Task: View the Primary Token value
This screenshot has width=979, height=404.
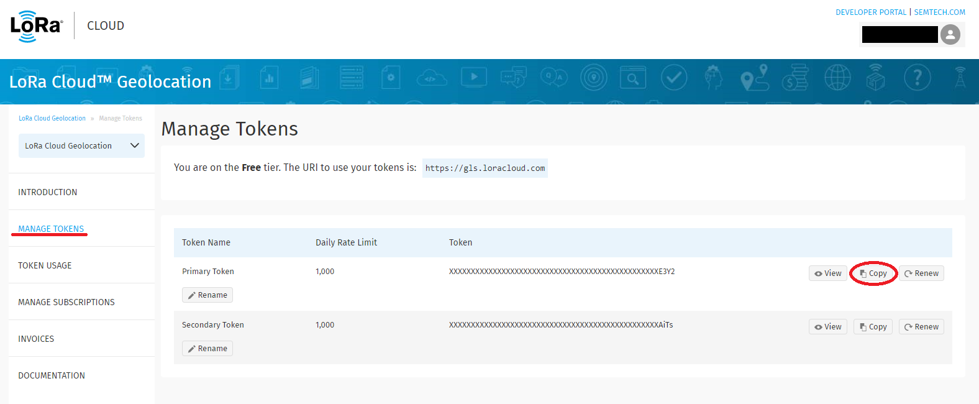Action: coord(827,273)
